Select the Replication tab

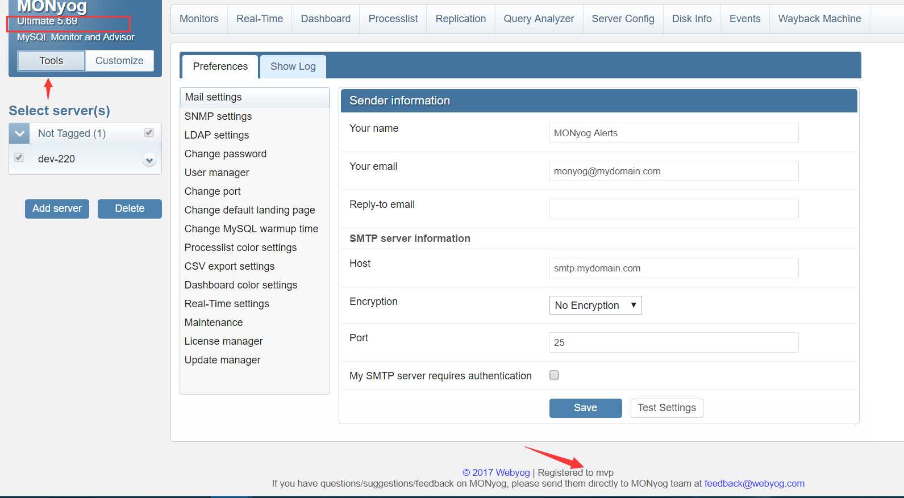(x=461, y=19)
